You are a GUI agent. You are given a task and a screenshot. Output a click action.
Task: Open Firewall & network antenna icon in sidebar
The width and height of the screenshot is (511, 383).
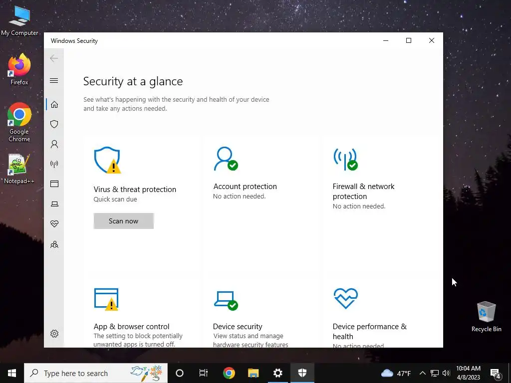tap(54, 164)
